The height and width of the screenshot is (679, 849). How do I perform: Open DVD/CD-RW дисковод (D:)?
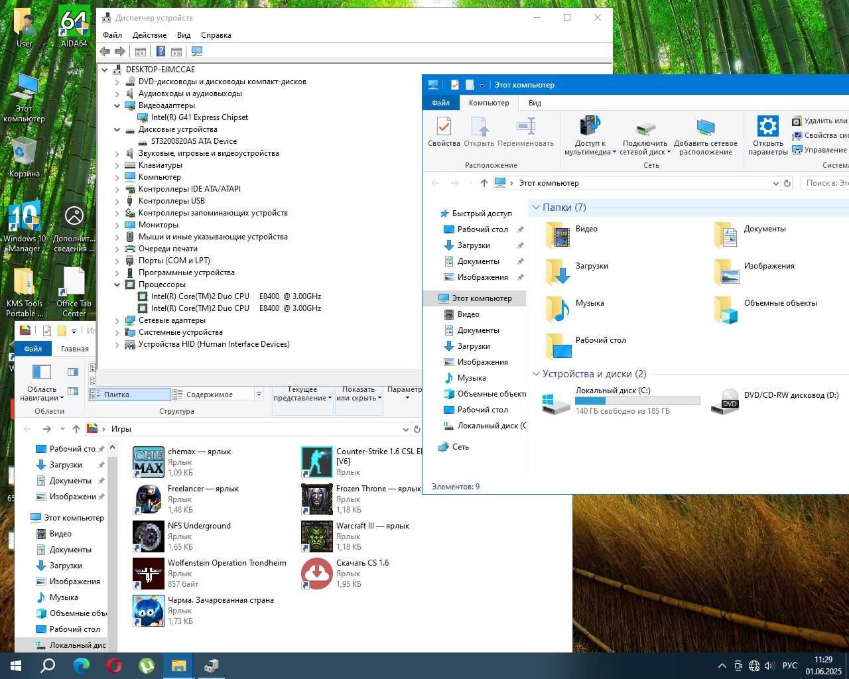click(x=776, y=401)
